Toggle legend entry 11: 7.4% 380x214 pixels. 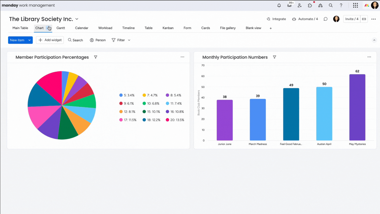pyautogui.click(x=173, y=103)
